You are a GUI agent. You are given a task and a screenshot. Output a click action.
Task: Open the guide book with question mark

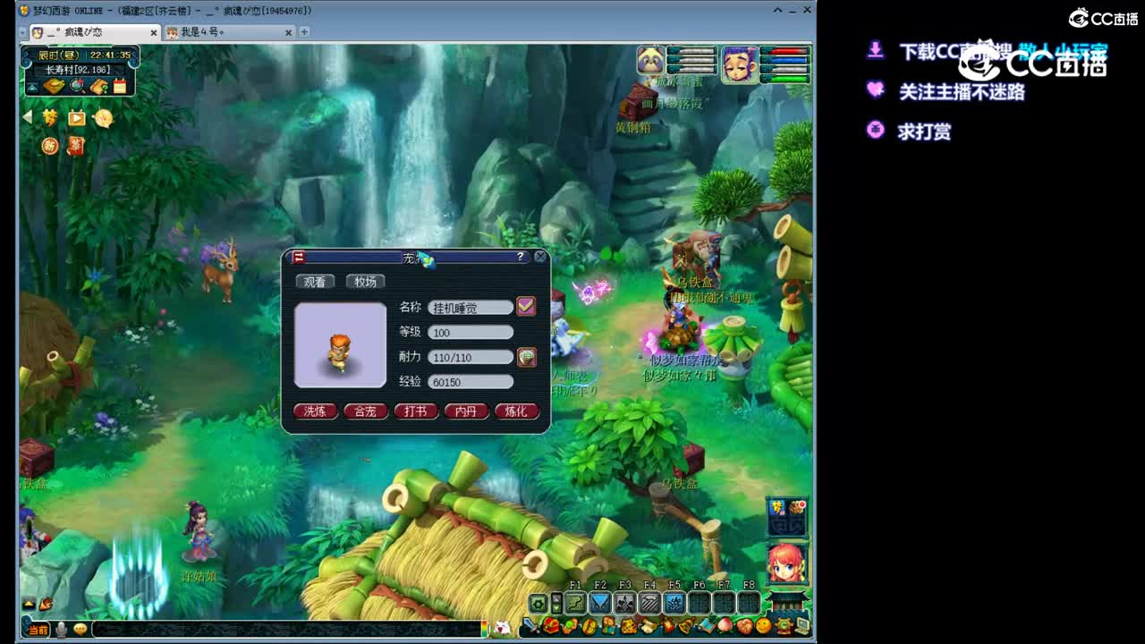point(98,86)
